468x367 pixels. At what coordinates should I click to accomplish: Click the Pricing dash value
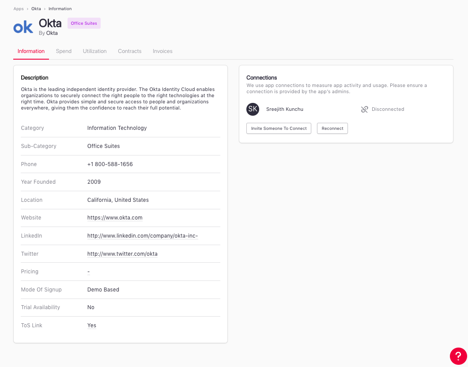(89, 272)
